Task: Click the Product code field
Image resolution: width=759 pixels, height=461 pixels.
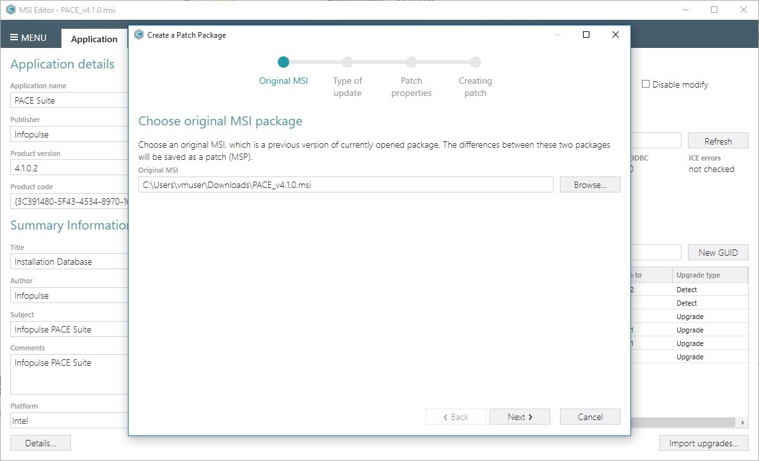Action: pos(69,201)
